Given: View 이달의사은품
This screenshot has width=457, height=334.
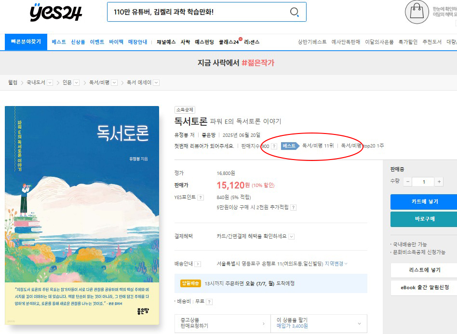Looking at the screenshot, I should [379, 42].
